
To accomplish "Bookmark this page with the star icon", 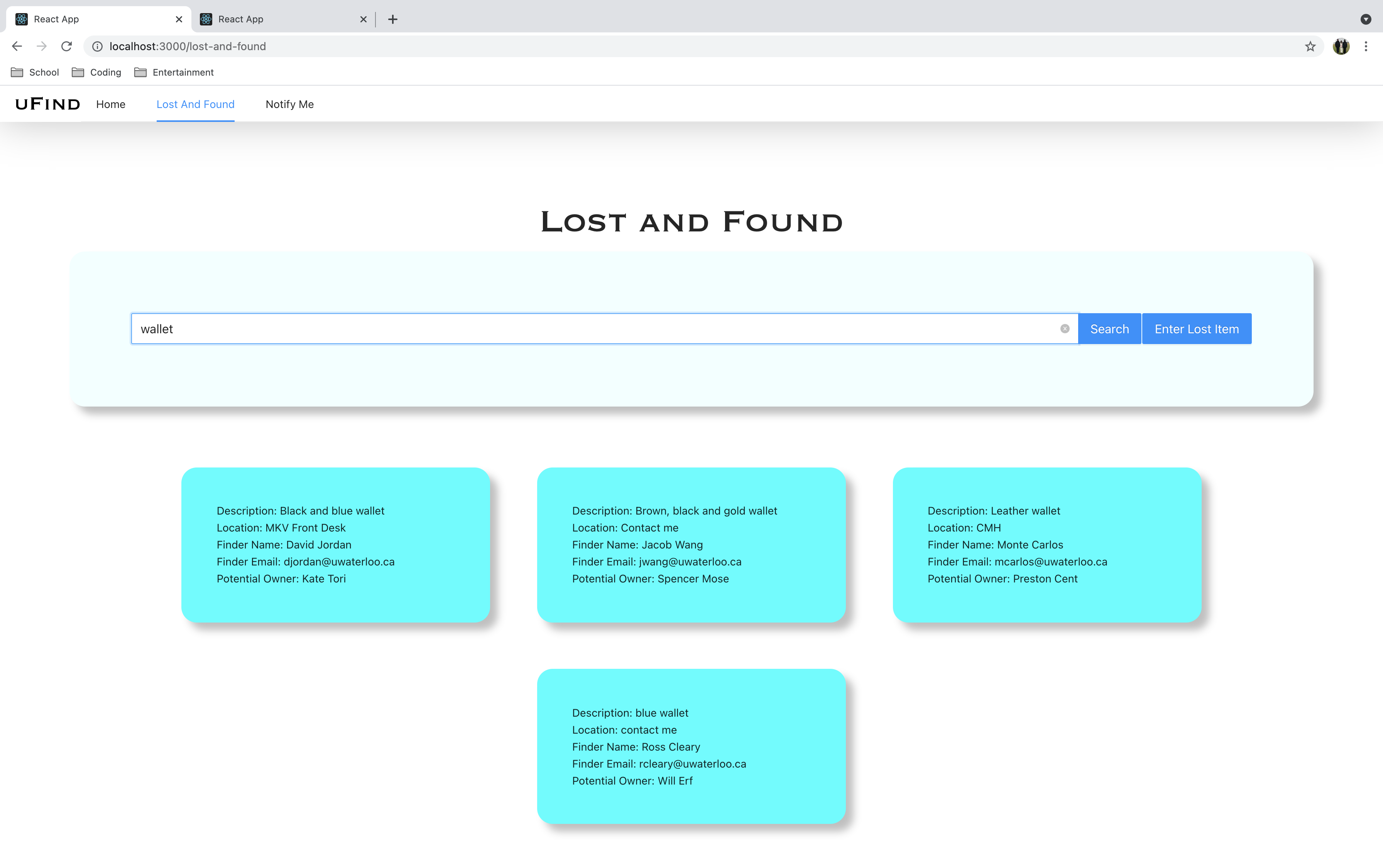I will pyautogui.click(x=1310, y=46).
